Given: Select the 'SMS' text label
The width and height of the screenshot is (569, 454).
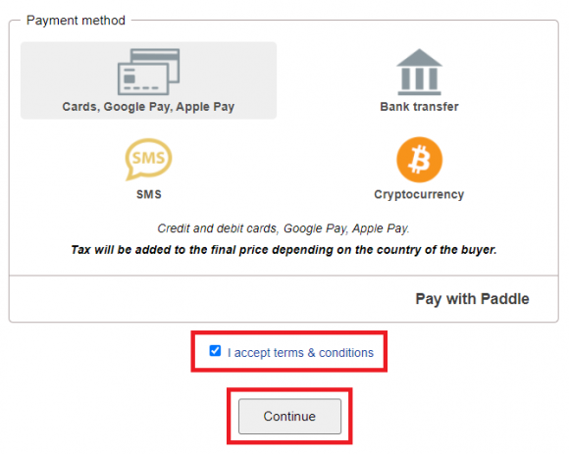Looking at the screenshot, I should (149, 194).
